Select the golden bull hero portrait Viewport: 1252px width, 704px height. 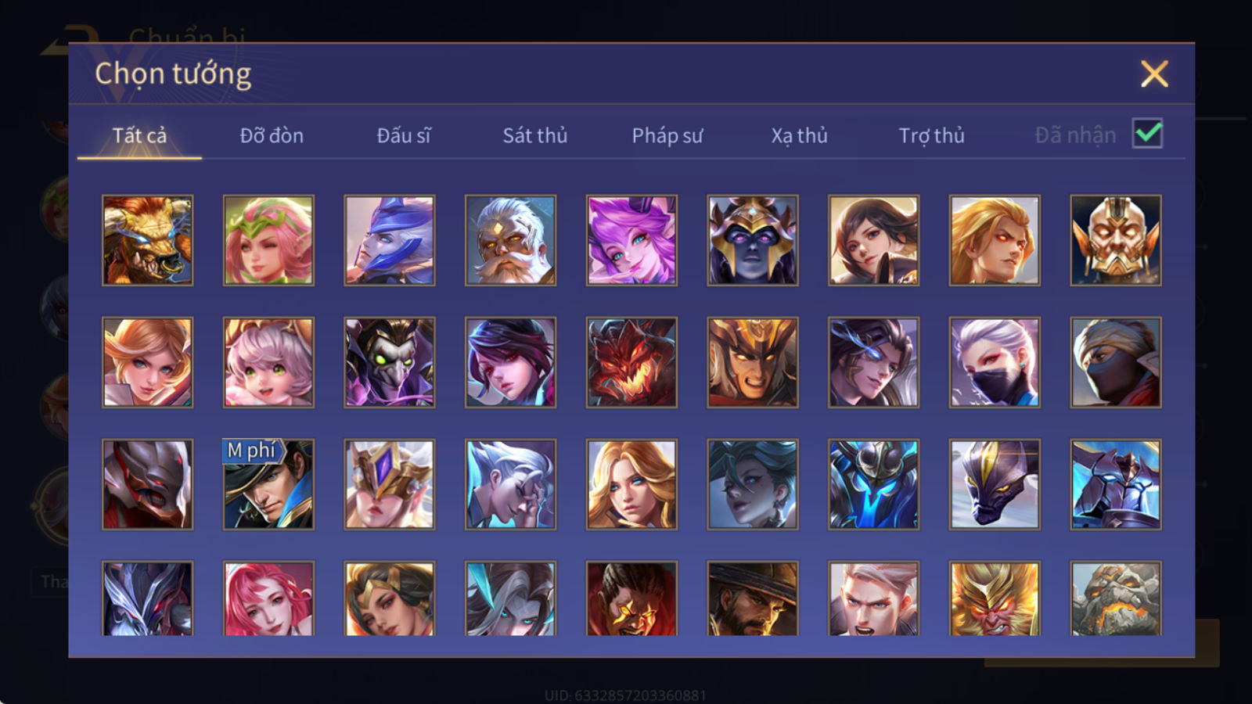click(147, 240)
